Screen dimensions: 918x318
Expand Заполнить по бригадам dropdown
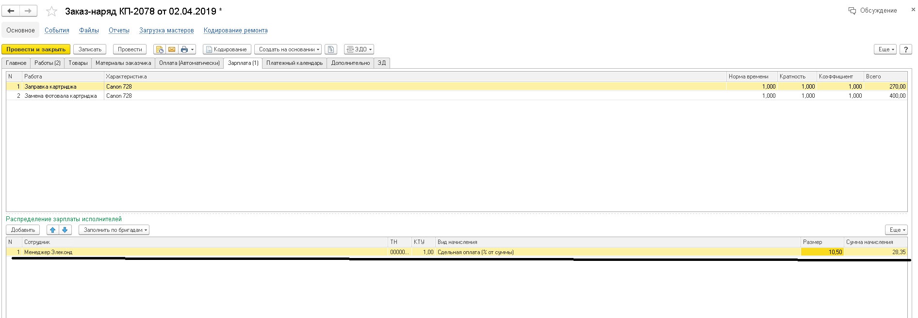[x=115, y=230]
